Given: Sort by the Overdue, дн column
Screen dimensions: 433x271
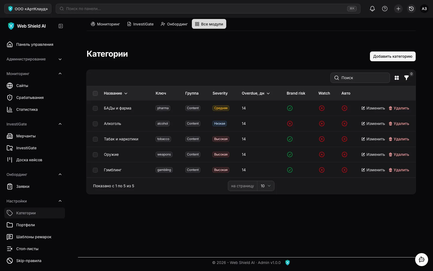Looking at the screenshot, I should [256, 93].
